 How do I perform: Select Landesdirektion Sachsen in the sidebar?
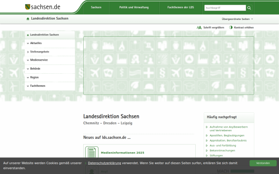50,35
